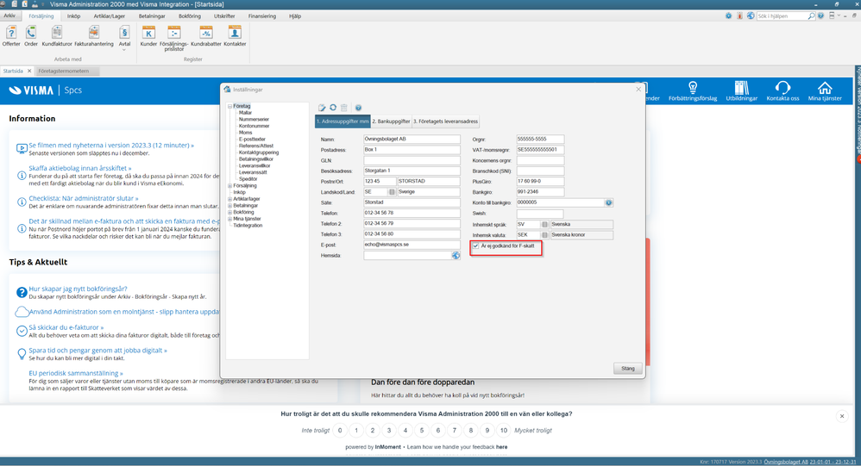Image resolution: width=861 pixels, height=466 pixels.
Task: Select rating 0 in the survey
Action: tap(340, 431)
